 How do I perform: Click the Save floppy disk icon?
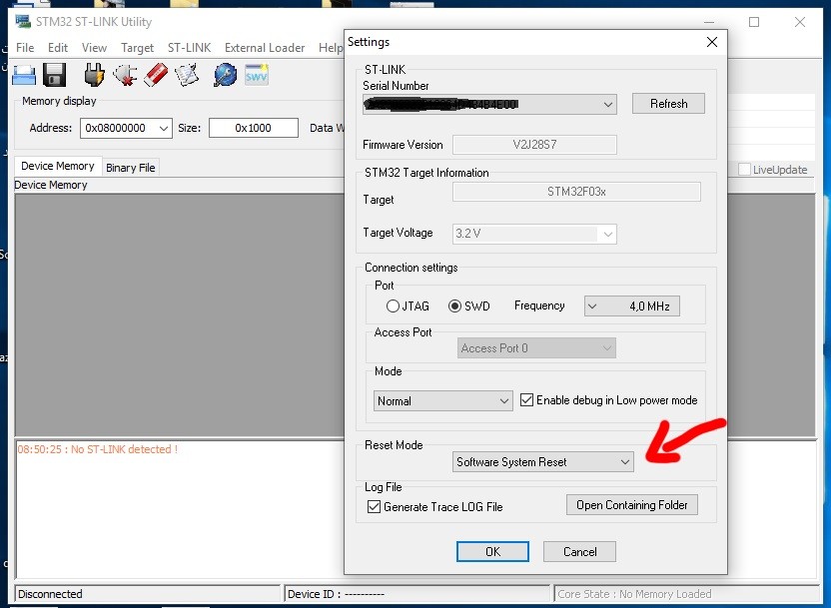point(55,75)
